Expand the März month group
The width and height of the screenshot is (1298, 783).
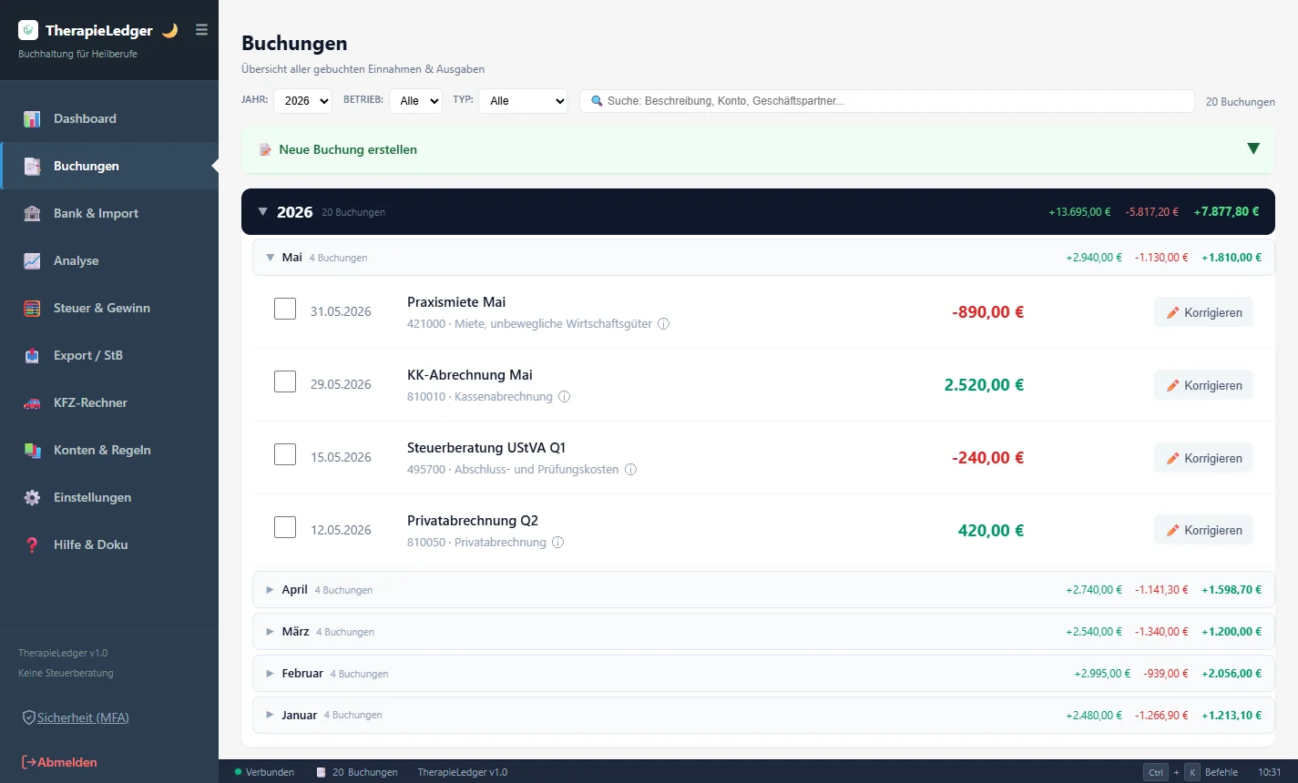click(x=270, y=632)
